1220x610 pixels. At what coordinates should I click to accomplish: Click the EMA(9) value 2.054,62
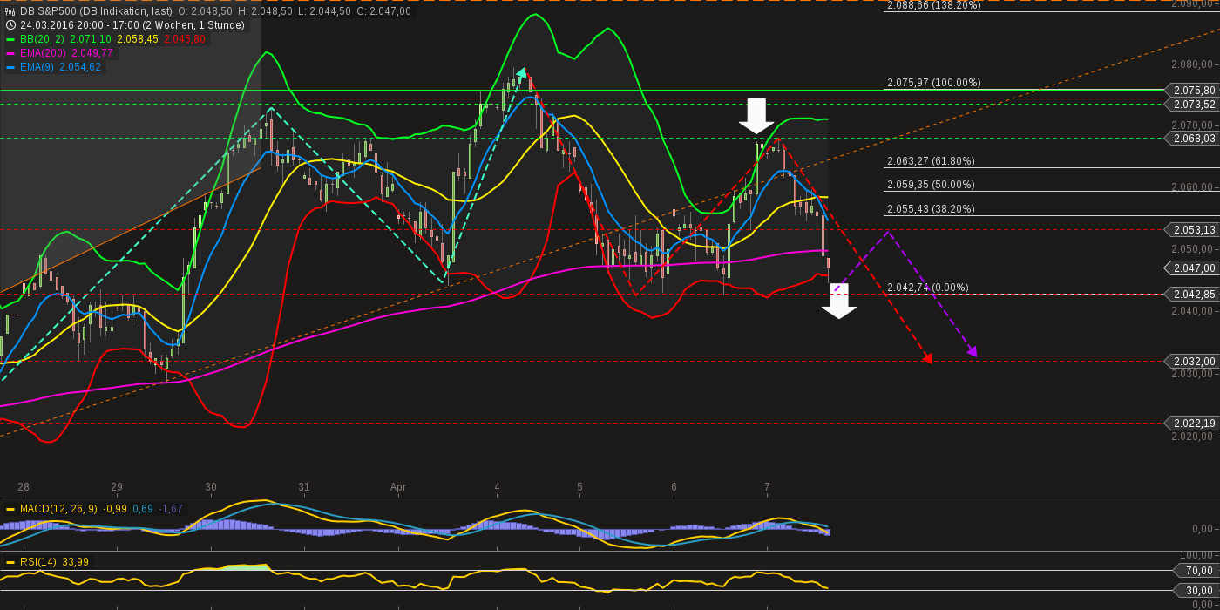(80, 67)
